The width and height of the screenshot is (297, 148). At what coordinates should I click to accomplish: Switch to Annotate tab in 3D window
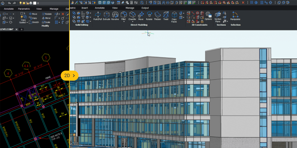click(99, 8)
